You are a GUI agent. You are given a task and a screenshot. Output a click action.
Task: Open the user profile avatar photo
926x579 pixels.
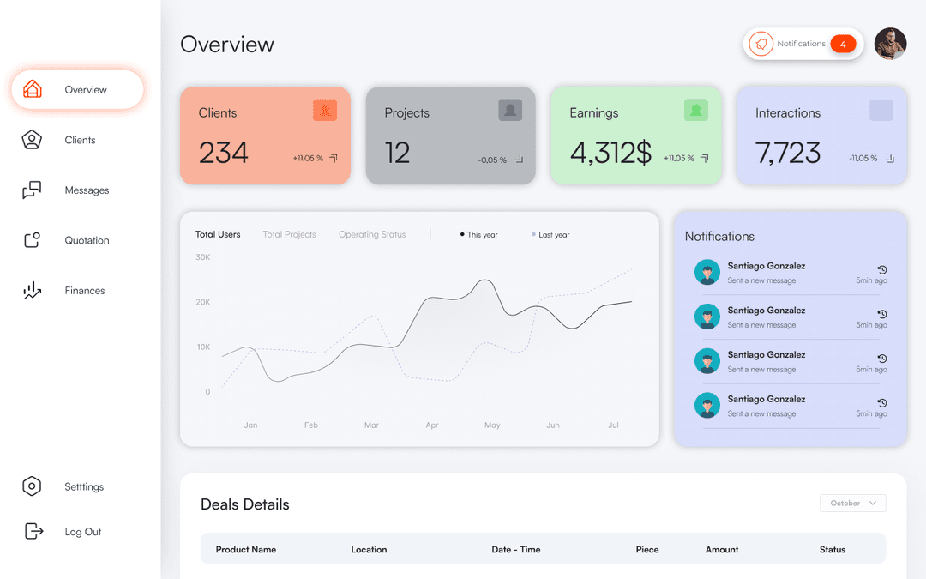click(890, 44)
